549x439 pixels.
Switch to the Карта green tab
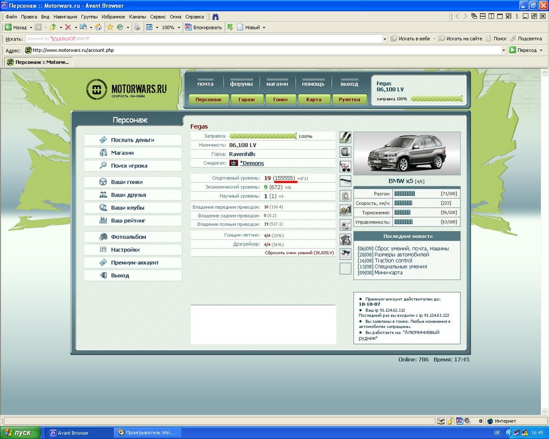313,99
